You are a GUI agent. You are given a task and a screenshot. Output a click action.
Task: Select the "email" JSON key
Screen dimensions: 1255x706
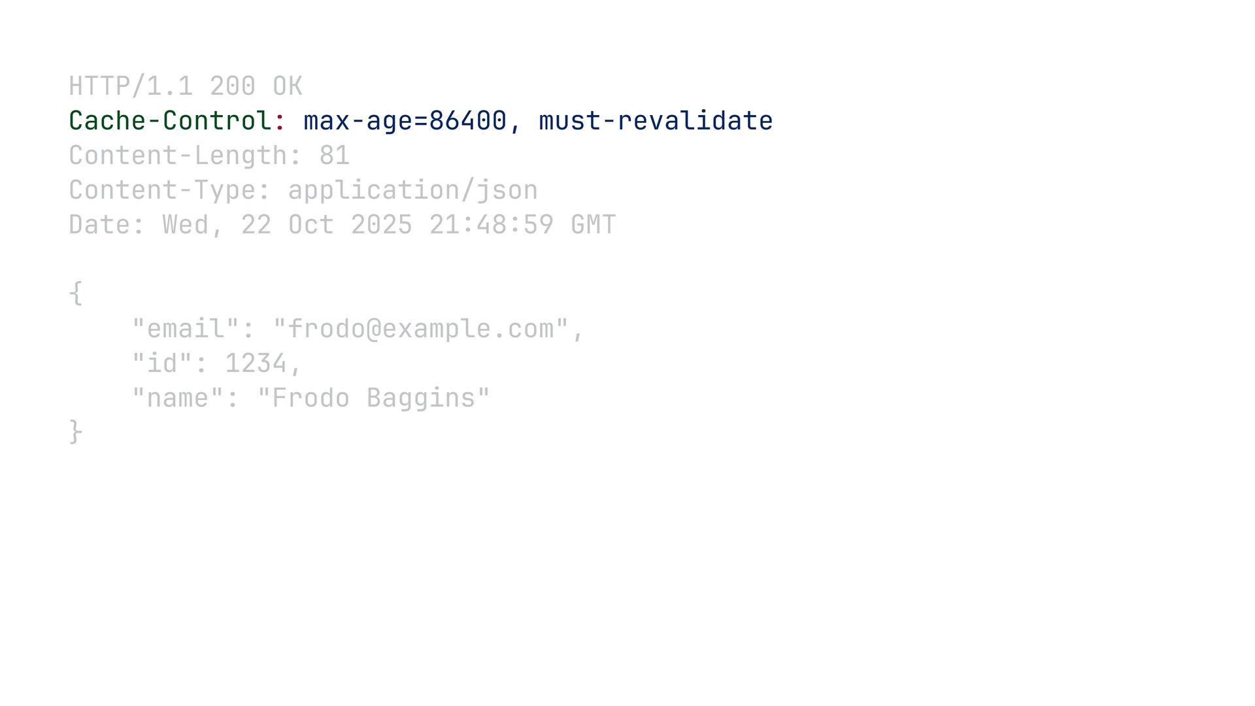186,329
